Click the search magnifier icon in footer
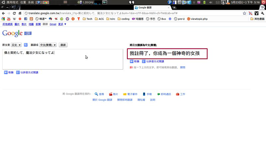Screen dimensions: 266x149 (96, 94)
